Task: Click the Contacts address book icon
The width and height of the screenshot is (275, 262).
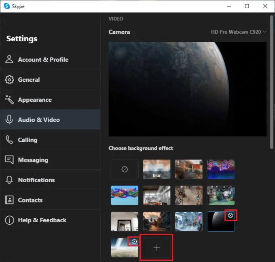Action: [x=9, y=200]
